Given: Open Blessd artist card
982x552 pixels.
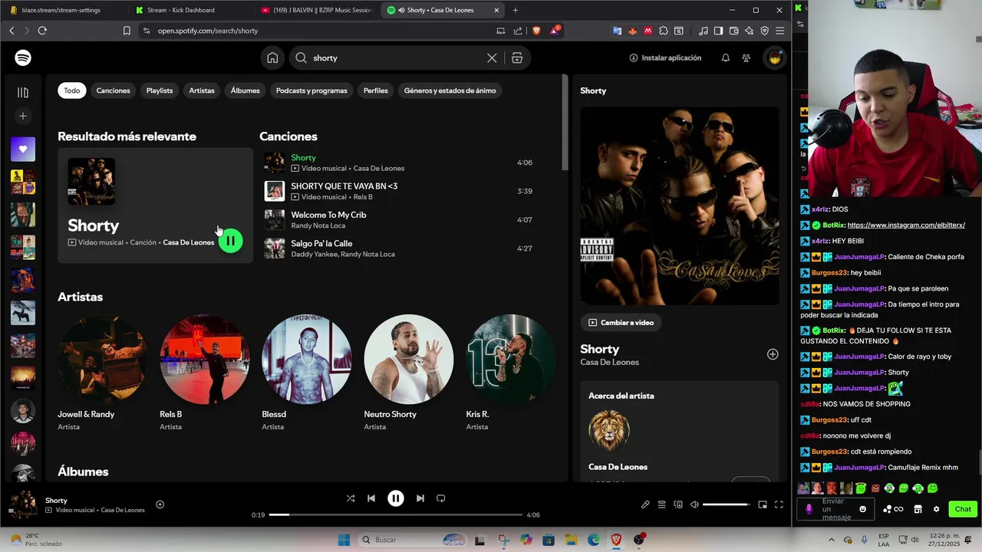Looking at the screenshot, I should 306,373.
